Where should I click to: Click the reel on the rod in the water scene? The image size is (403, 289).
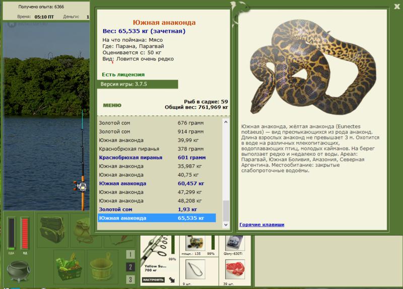[x=81, y=186]
